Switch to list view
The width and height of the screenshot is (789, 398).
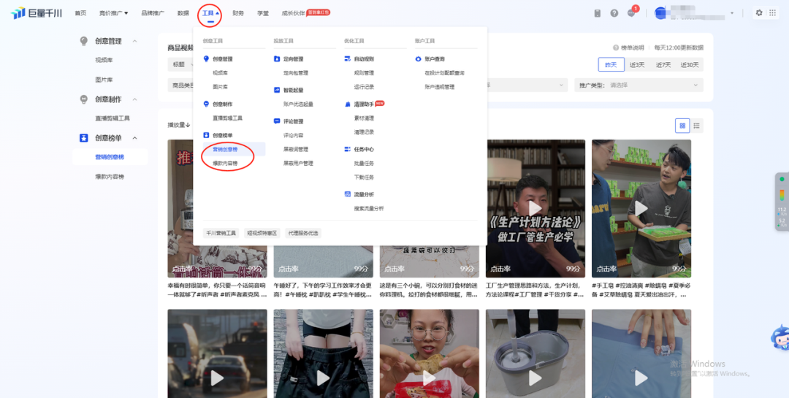[x=696, y=126]
